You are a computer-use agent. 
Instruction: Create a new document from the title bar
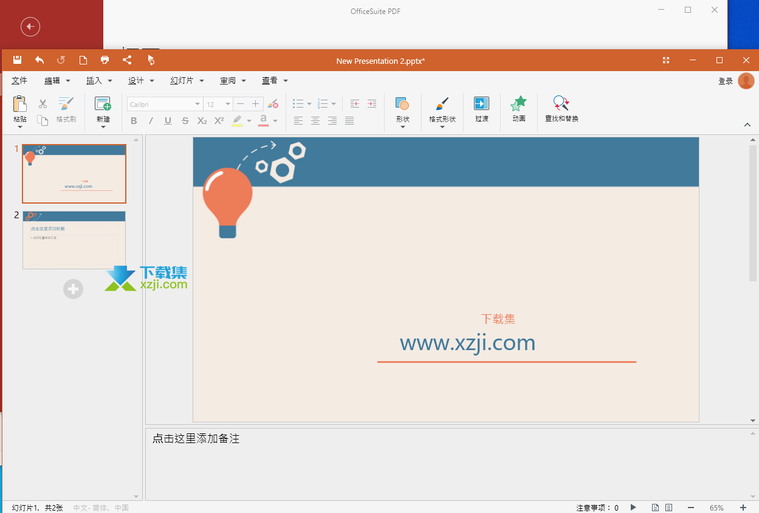83,60
